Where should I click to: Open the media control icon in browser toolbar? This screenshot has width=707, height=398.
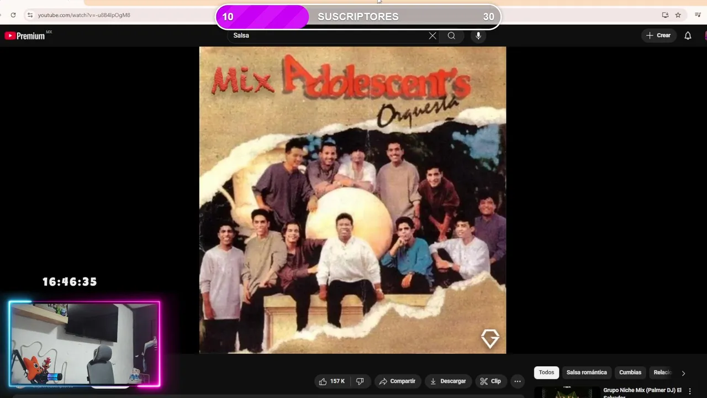(698, 15)
